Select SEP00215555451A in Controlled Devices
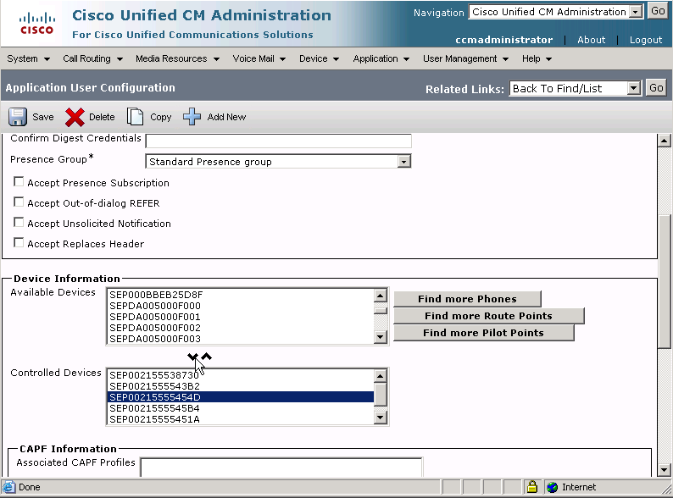Screen dimensions: 673x498 (x=241, y=419)
